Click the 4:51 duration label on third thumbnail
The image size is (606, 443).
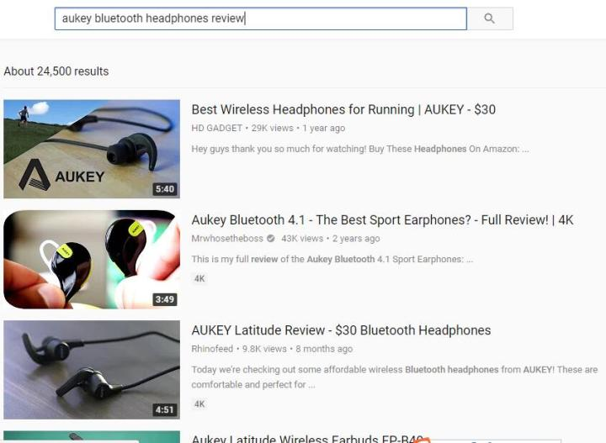(x=164, y=410)
